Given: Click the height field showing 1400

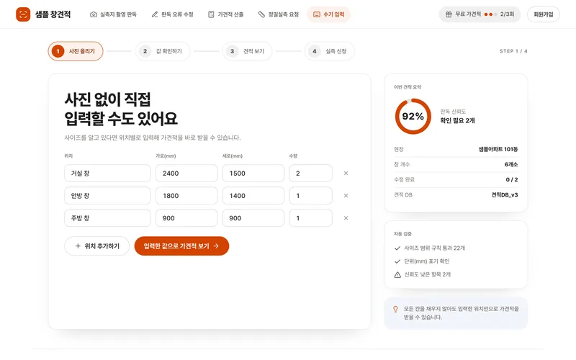Looking at the screenshot, I should (253, 196).
